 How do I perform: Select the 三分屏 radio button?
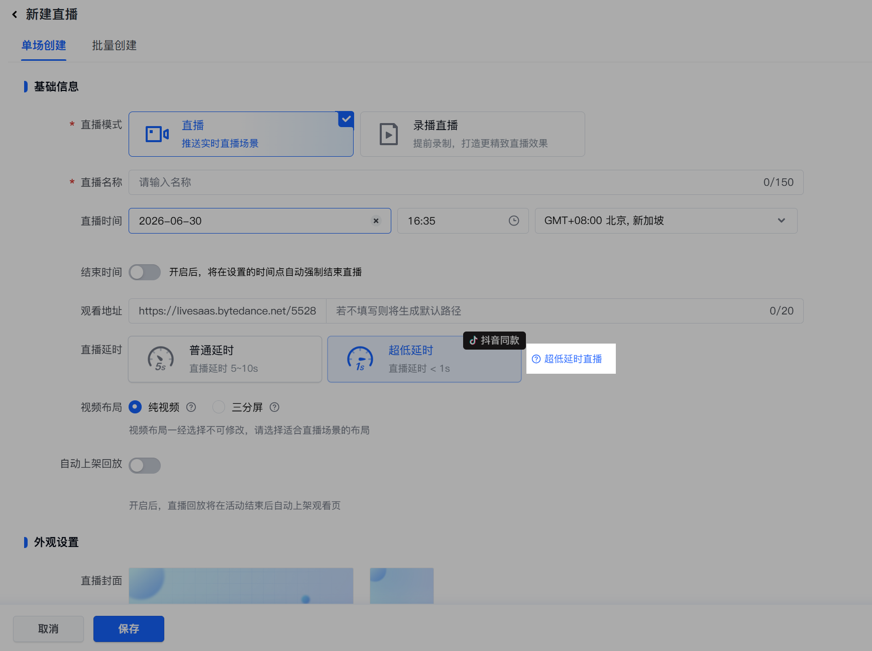pos(219,407)
